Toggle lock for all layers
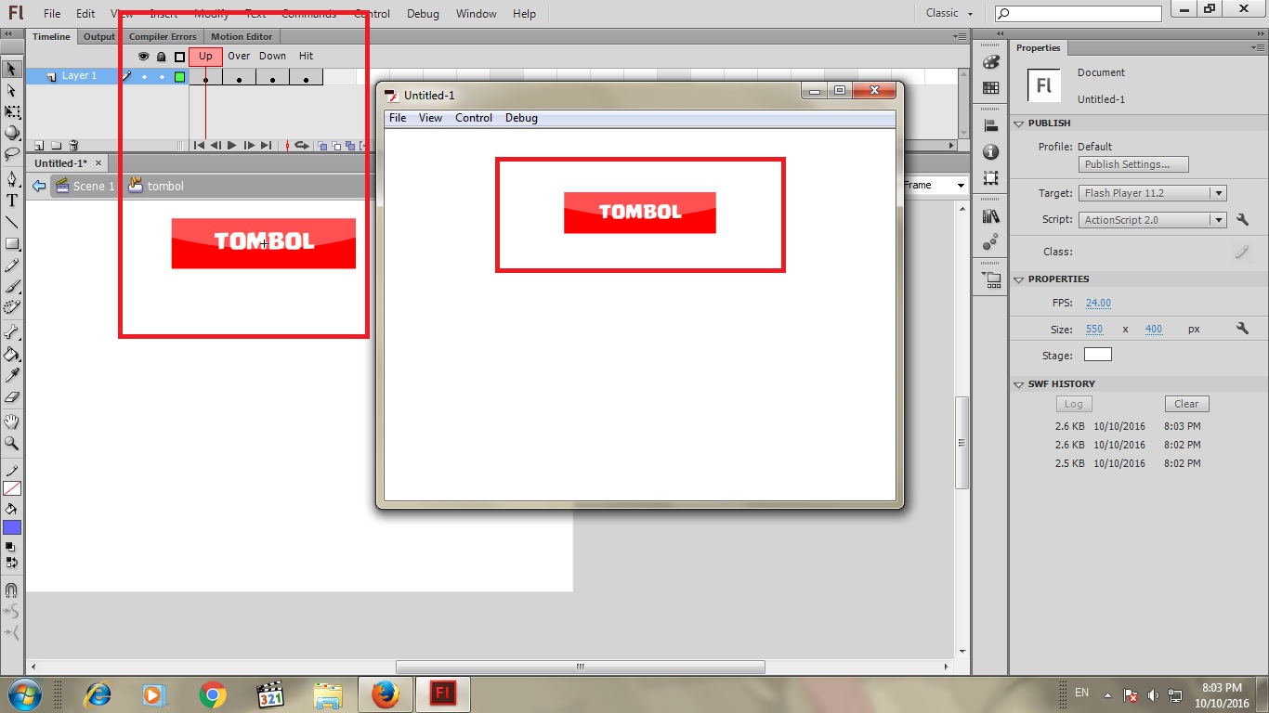The width and height of the screenshot is (1269, 713). [x=161, y=57]
